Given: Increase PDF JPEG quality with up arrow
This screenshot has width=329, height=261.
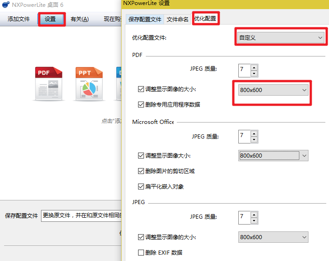Looking at the screenshot, I should (254, 67).
